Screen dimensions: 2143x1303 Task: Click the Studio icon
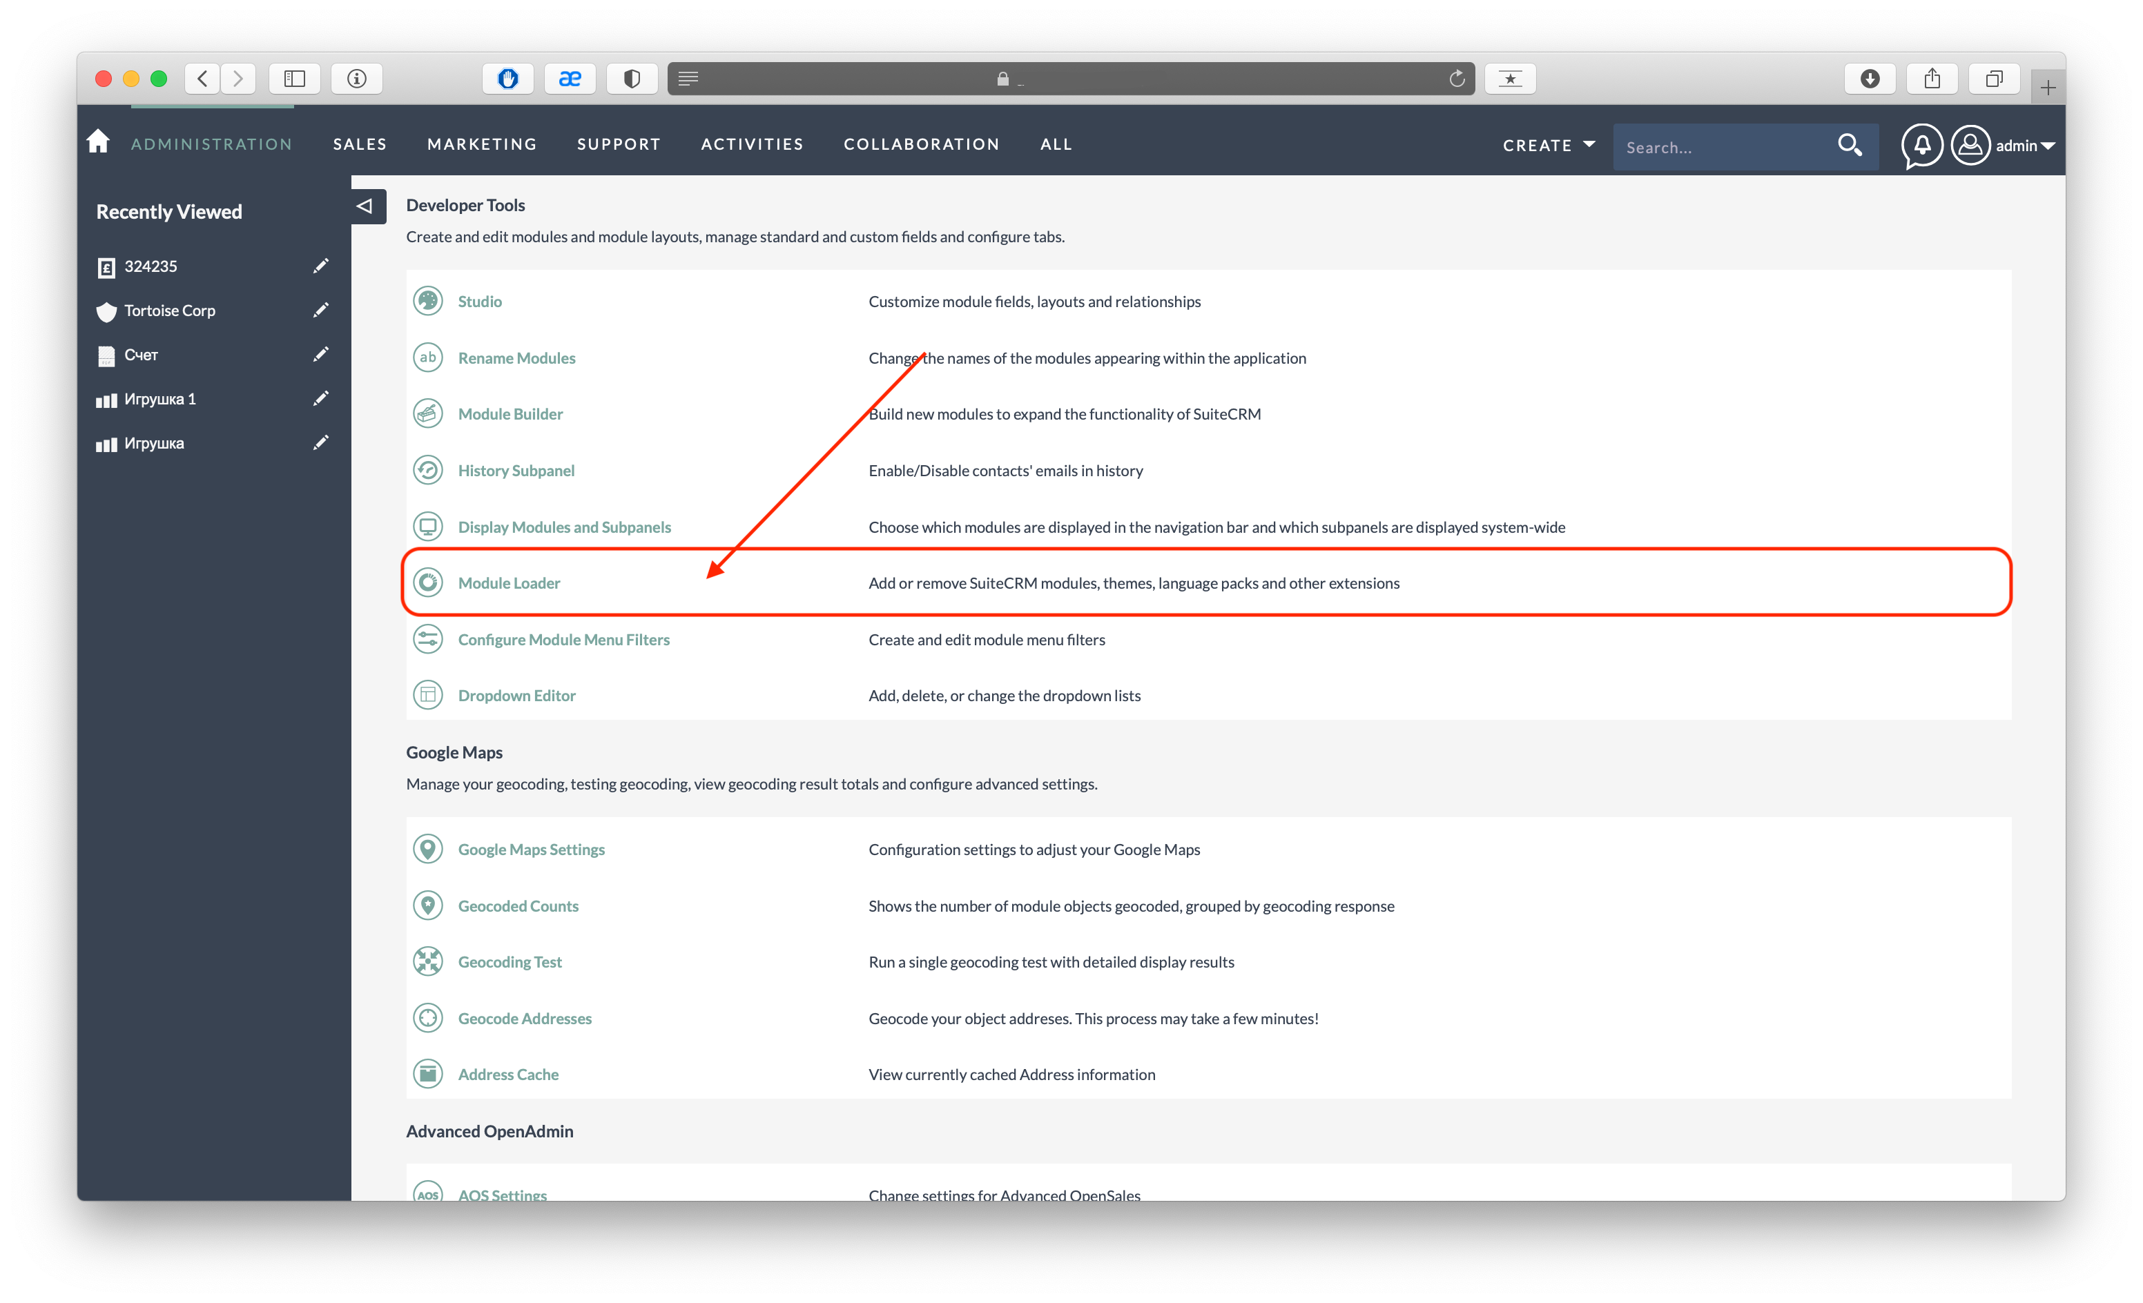[428, 301]
